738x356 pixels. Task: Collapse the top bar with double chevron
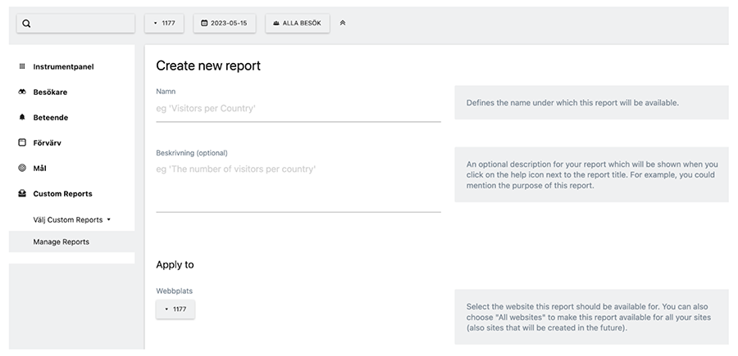click(343, 23)
